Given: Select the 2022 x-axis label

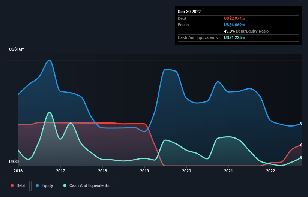Looking at the screenshot, I should [270, 171].
